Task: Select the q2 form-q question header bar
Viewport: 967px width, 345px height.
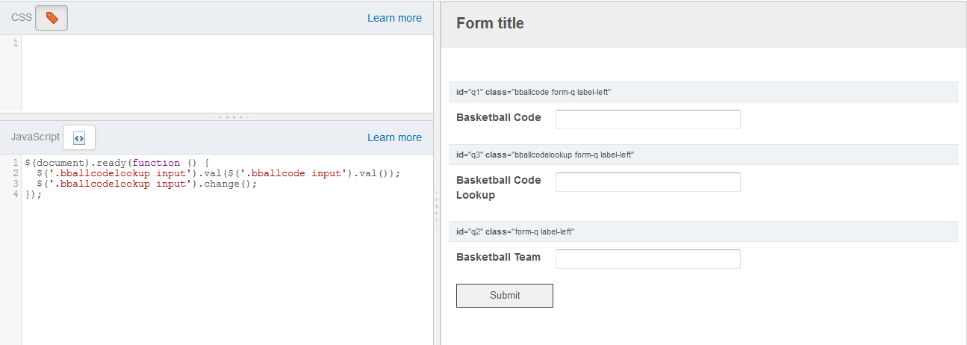Action: (703, 231)
